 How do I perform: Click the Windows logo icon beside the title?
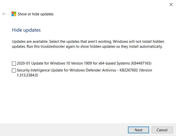[14, 14]
